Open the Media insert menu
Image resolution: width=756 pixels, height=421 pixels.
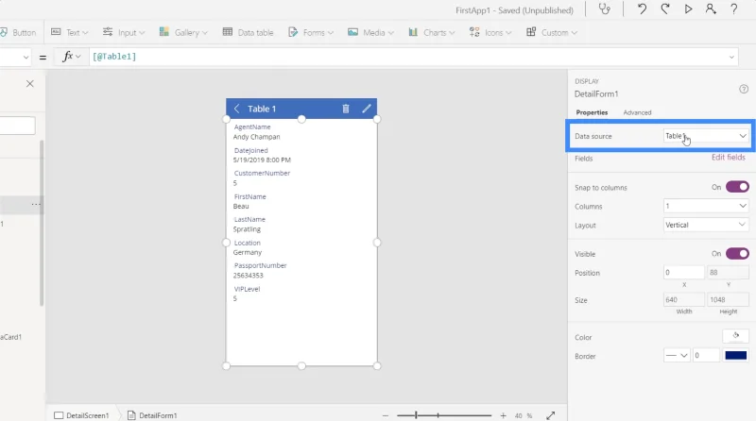click(x=370, y=32)
